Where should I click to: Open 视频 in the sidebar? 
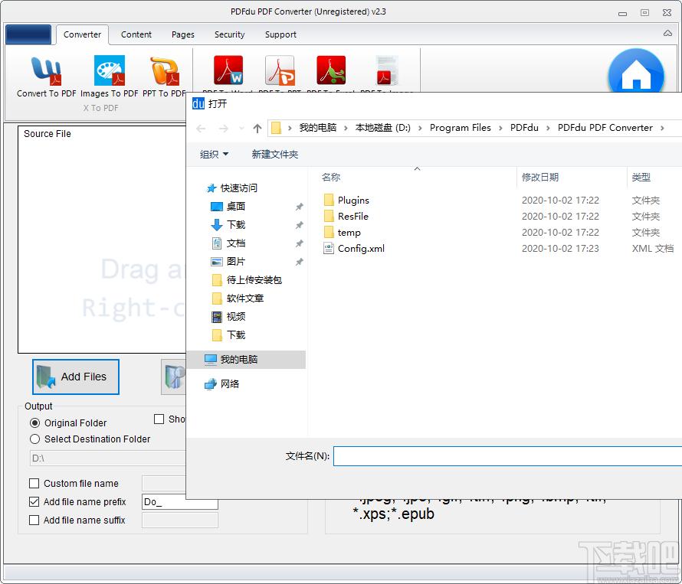235,316
